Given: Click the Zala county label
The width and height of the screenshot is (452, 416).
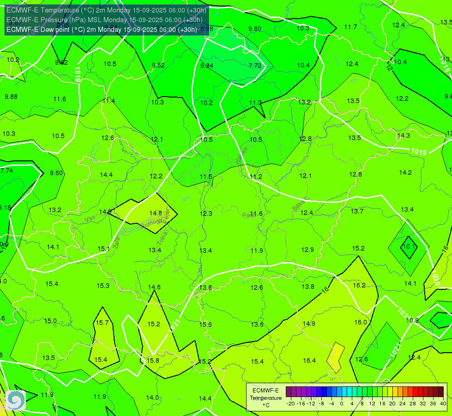Looking at the screenshot, I should coord(116,243).
